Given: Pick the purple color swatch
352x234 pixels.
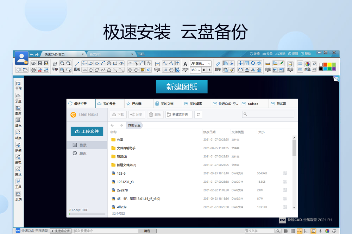Looking at the screenshot, I should (x=334, y=69).
